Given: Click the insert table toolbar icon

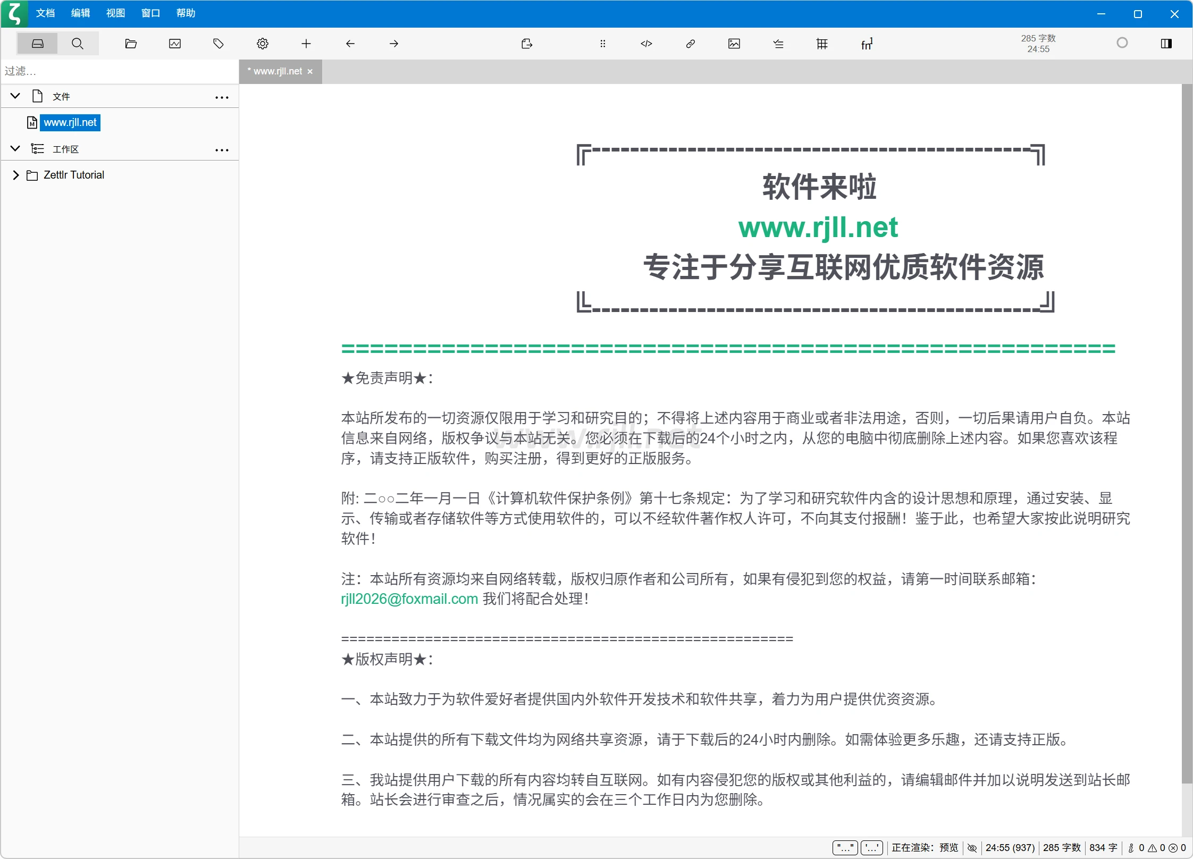Looking at the screenshot, I should [x=822, y=44].
